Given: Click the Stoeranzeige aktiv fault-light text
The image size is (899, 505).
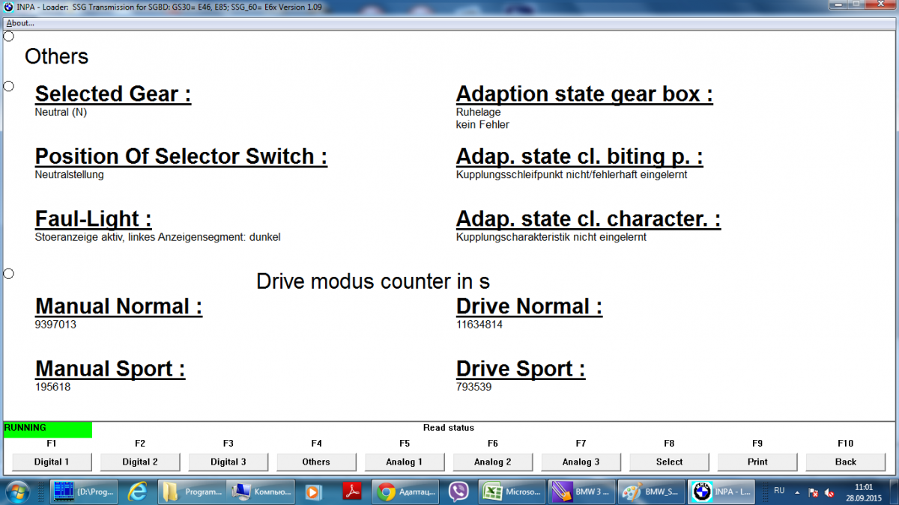Looking at the screenshot, I should (x=158, y=237).
